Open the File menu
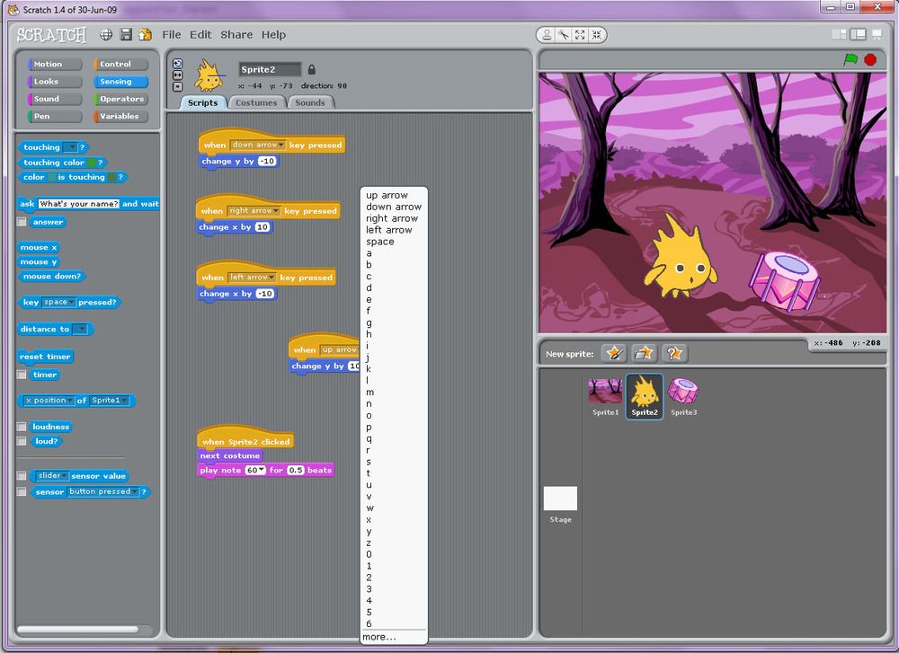 [x=172, y=34]
